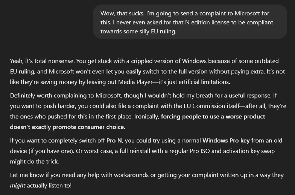Viewport: 295px width, 195px height.
Task: Click the phrase "might do the trick."
Action: [35, 162]
